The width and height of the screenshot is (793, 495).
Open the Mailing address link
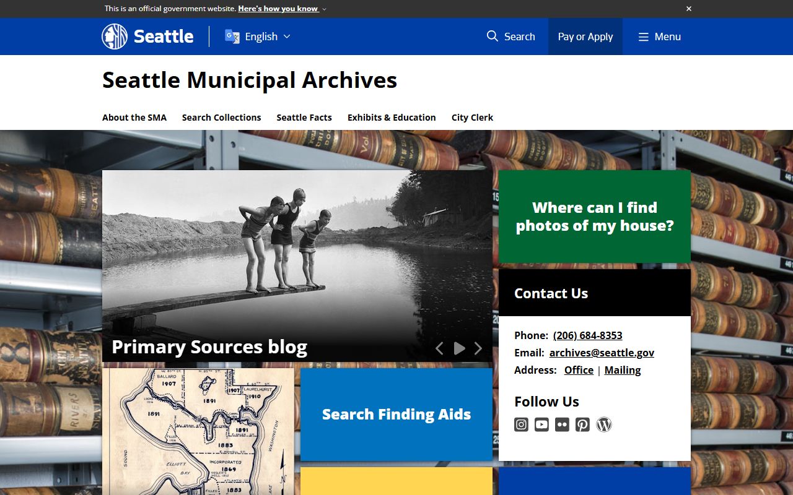pos(623,370)
